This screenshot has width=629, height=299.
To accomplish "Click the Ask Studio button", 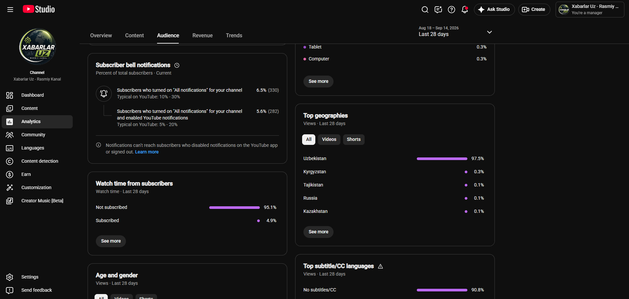I will [494, 10].
